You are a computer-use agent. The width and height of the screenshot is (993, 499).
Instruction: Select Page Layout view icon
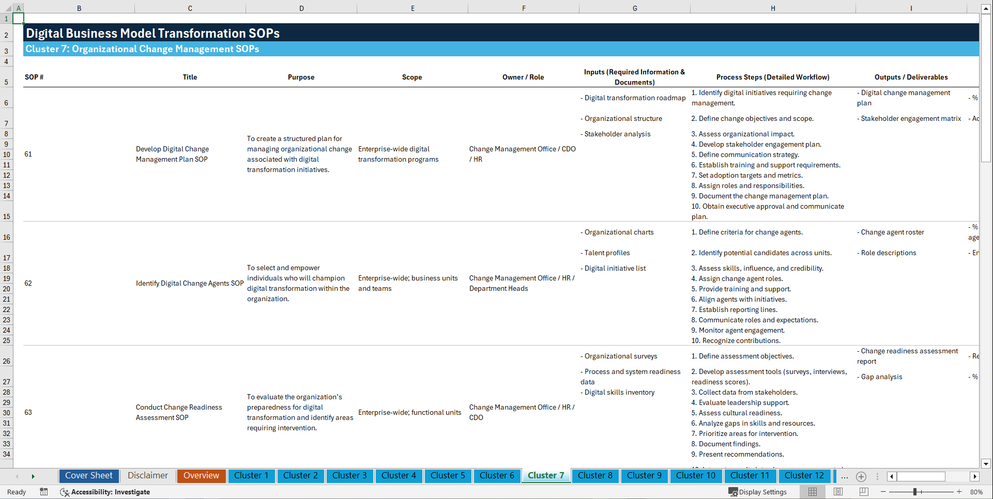click(x=837, y=492)
